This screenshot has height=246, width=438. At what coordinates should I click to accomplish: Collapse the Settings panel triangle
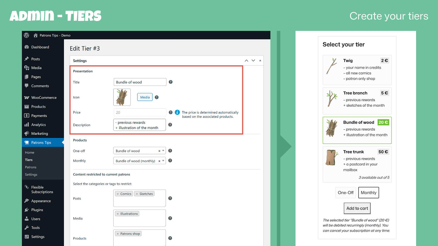(260, 61)
